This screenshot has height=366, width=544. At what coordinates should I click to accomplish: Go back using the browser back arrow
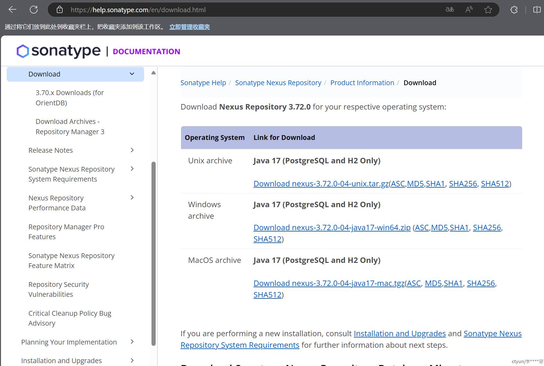click(x=13, y=10)
